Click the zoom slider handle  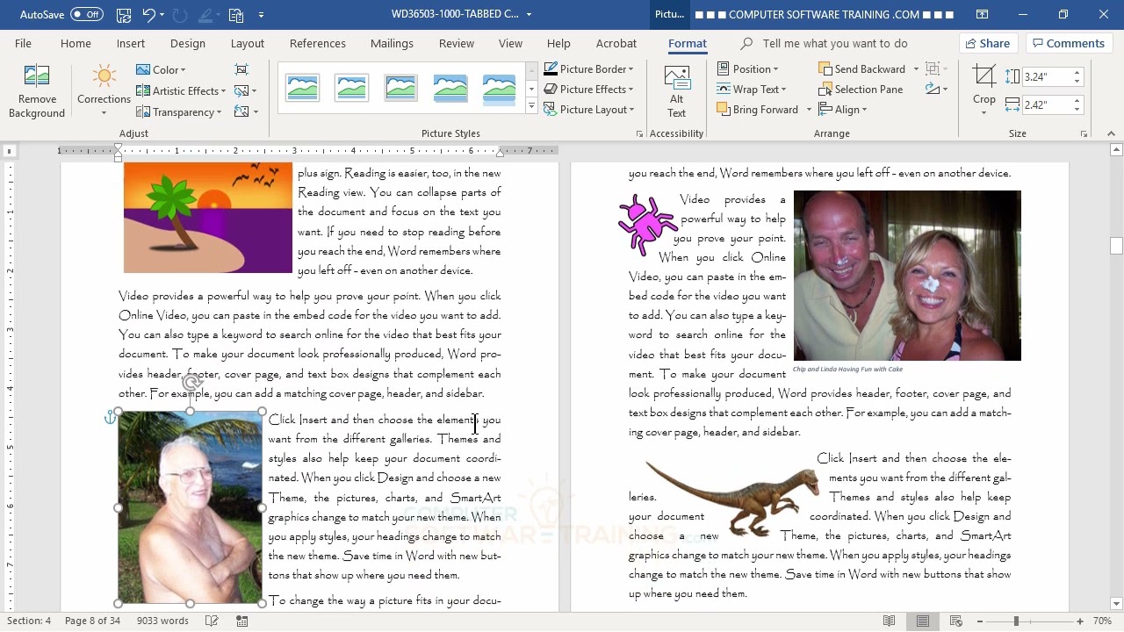(x=1016, y=621)
